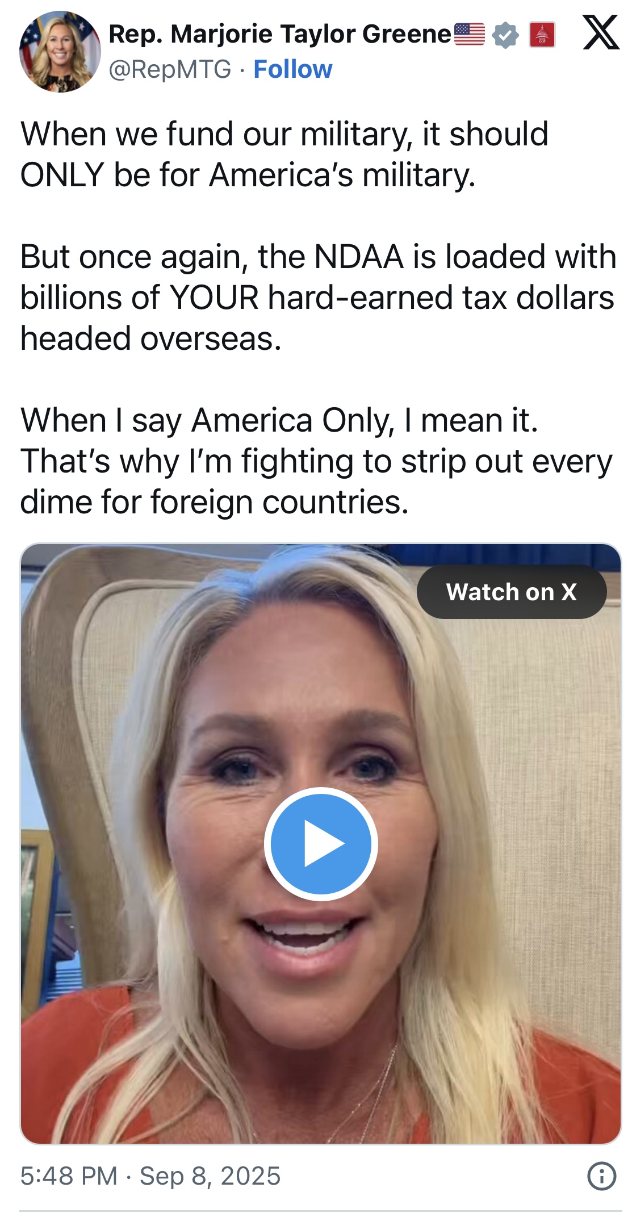The image size is (632, 1217).
Task: Click the line "billions of YOUR hard-earned tax dollars"
Action: pos(317,298)
